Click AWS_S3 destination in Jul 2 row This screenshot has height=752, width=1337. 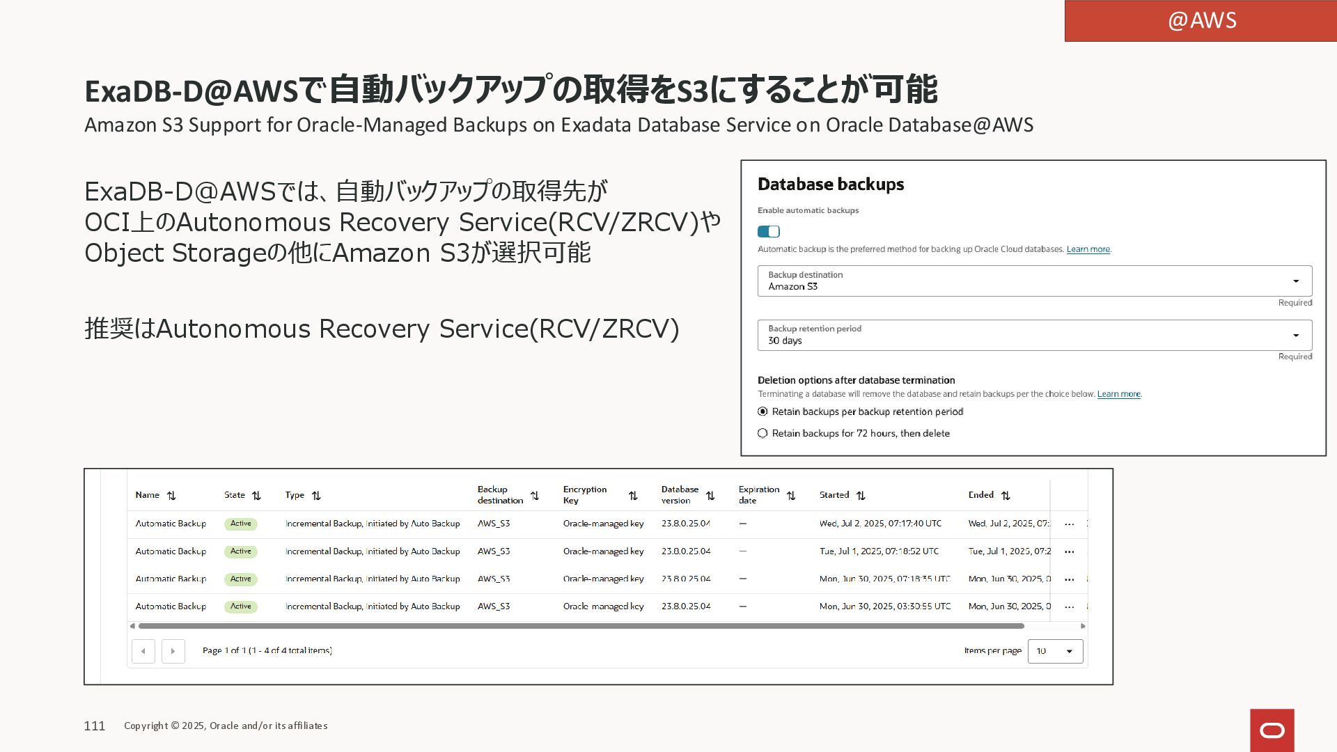pyautogui.click(x=494, y=524)
